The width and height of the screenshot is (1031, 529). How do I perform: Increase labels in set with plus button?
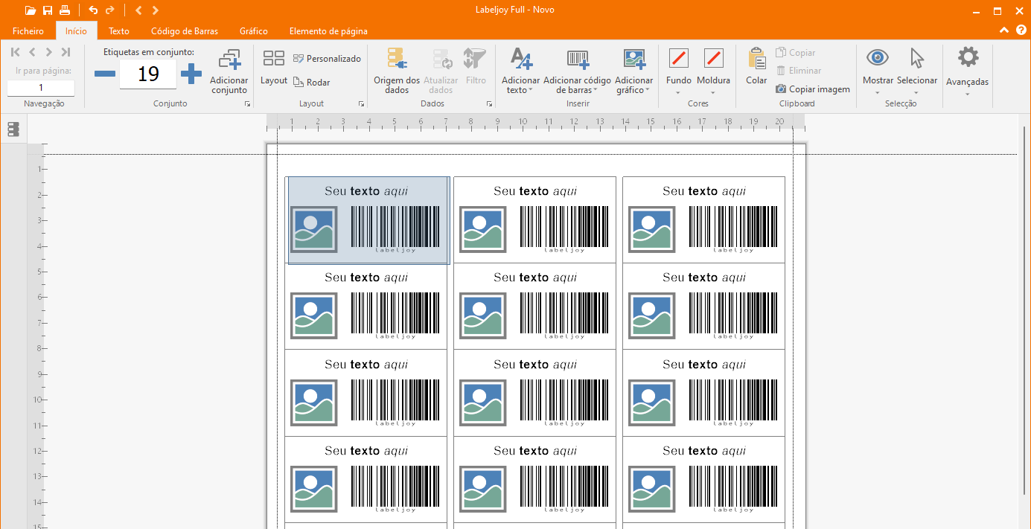[191, 74]
